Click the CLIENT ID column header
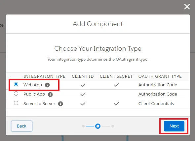The image size is (195, 141). tap(83, 76)
